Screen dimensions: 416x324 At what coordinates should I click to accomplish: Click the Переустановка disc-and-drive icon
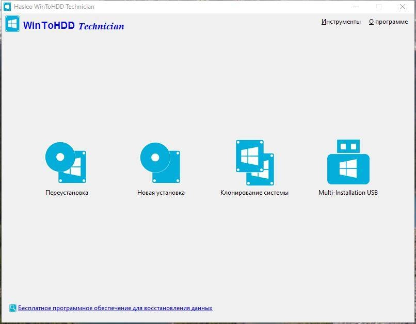66,163
